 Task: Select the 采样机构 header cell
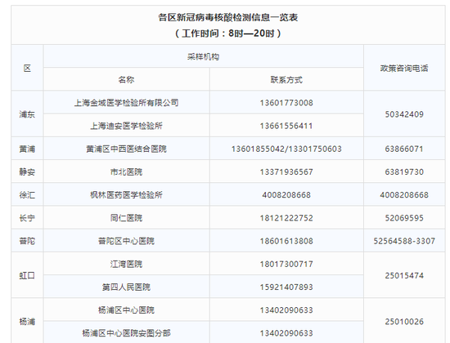(203, 56)
